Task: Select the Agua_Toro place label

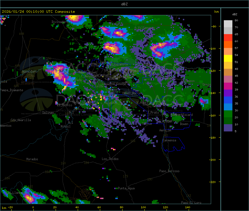Action: point(30,72)
